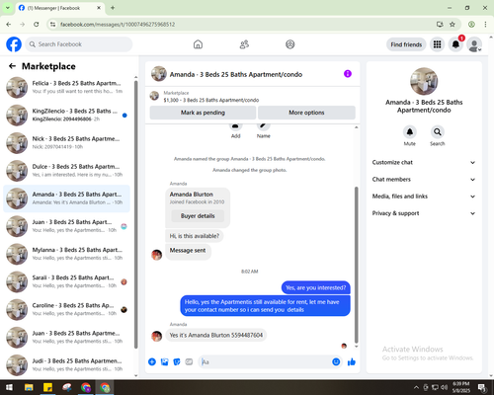Expand the Customize chat section
This screenshot has width=494, height=395.
(424, 162)
